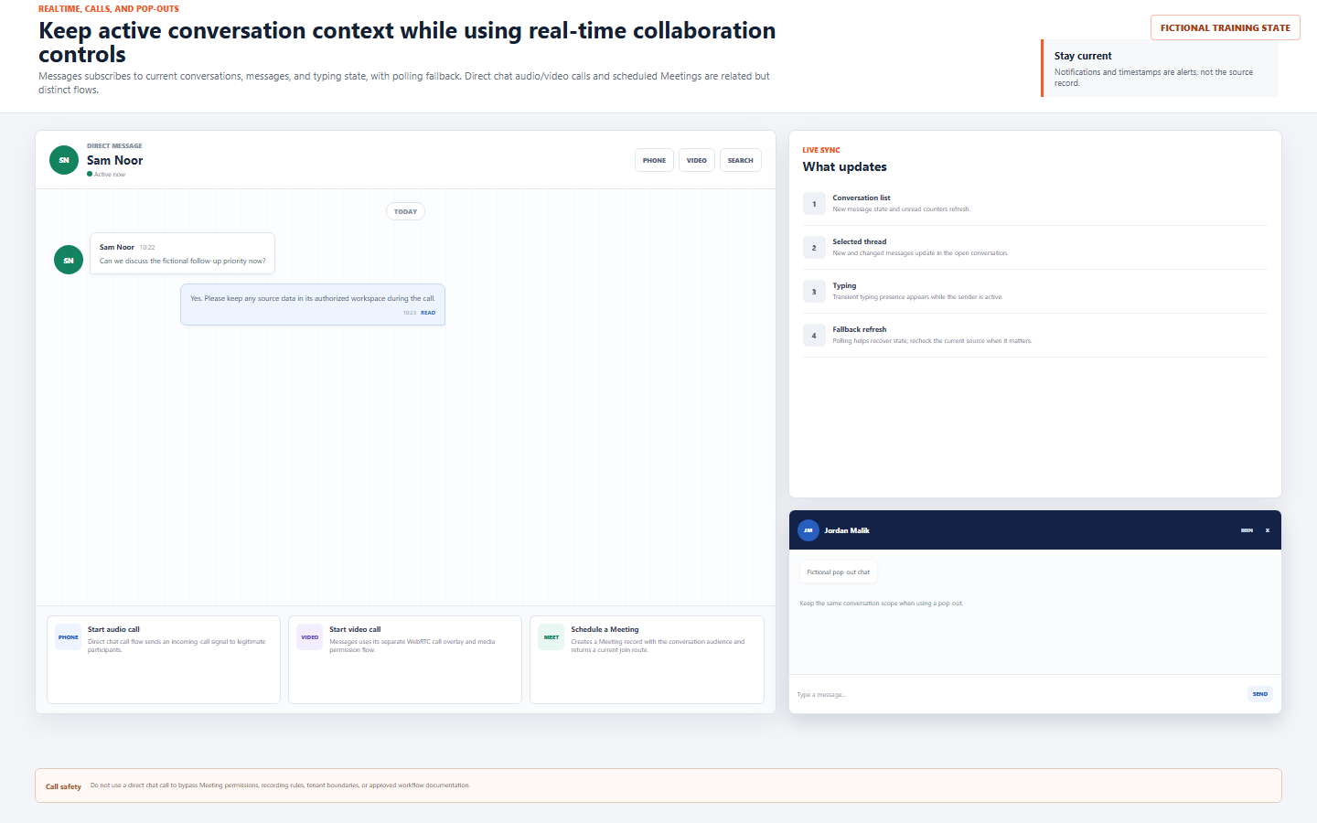1317x823 pixels.
Task: Click the TODAY date separator pill
Action: (x=405, y=211)
